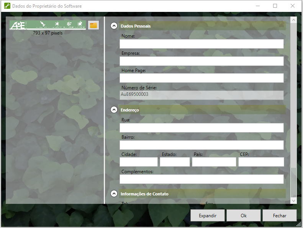Click the Empresa text field
Image resolution: width=303 pixels, height=228 pixels.
point(201,61)
